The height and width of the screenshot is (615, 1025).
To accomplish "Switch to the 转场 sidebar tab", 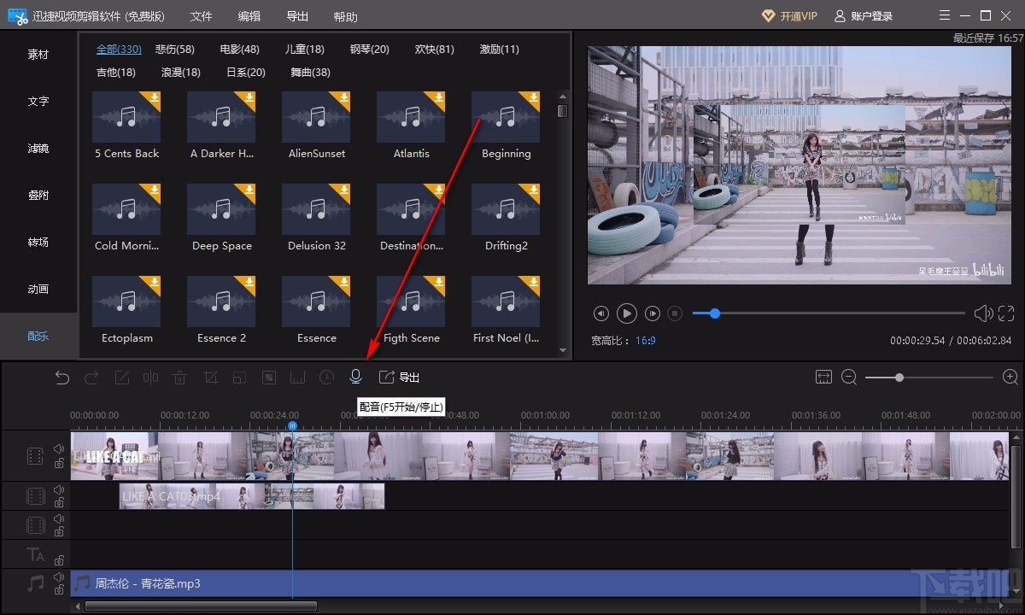I will pos(38,243).
